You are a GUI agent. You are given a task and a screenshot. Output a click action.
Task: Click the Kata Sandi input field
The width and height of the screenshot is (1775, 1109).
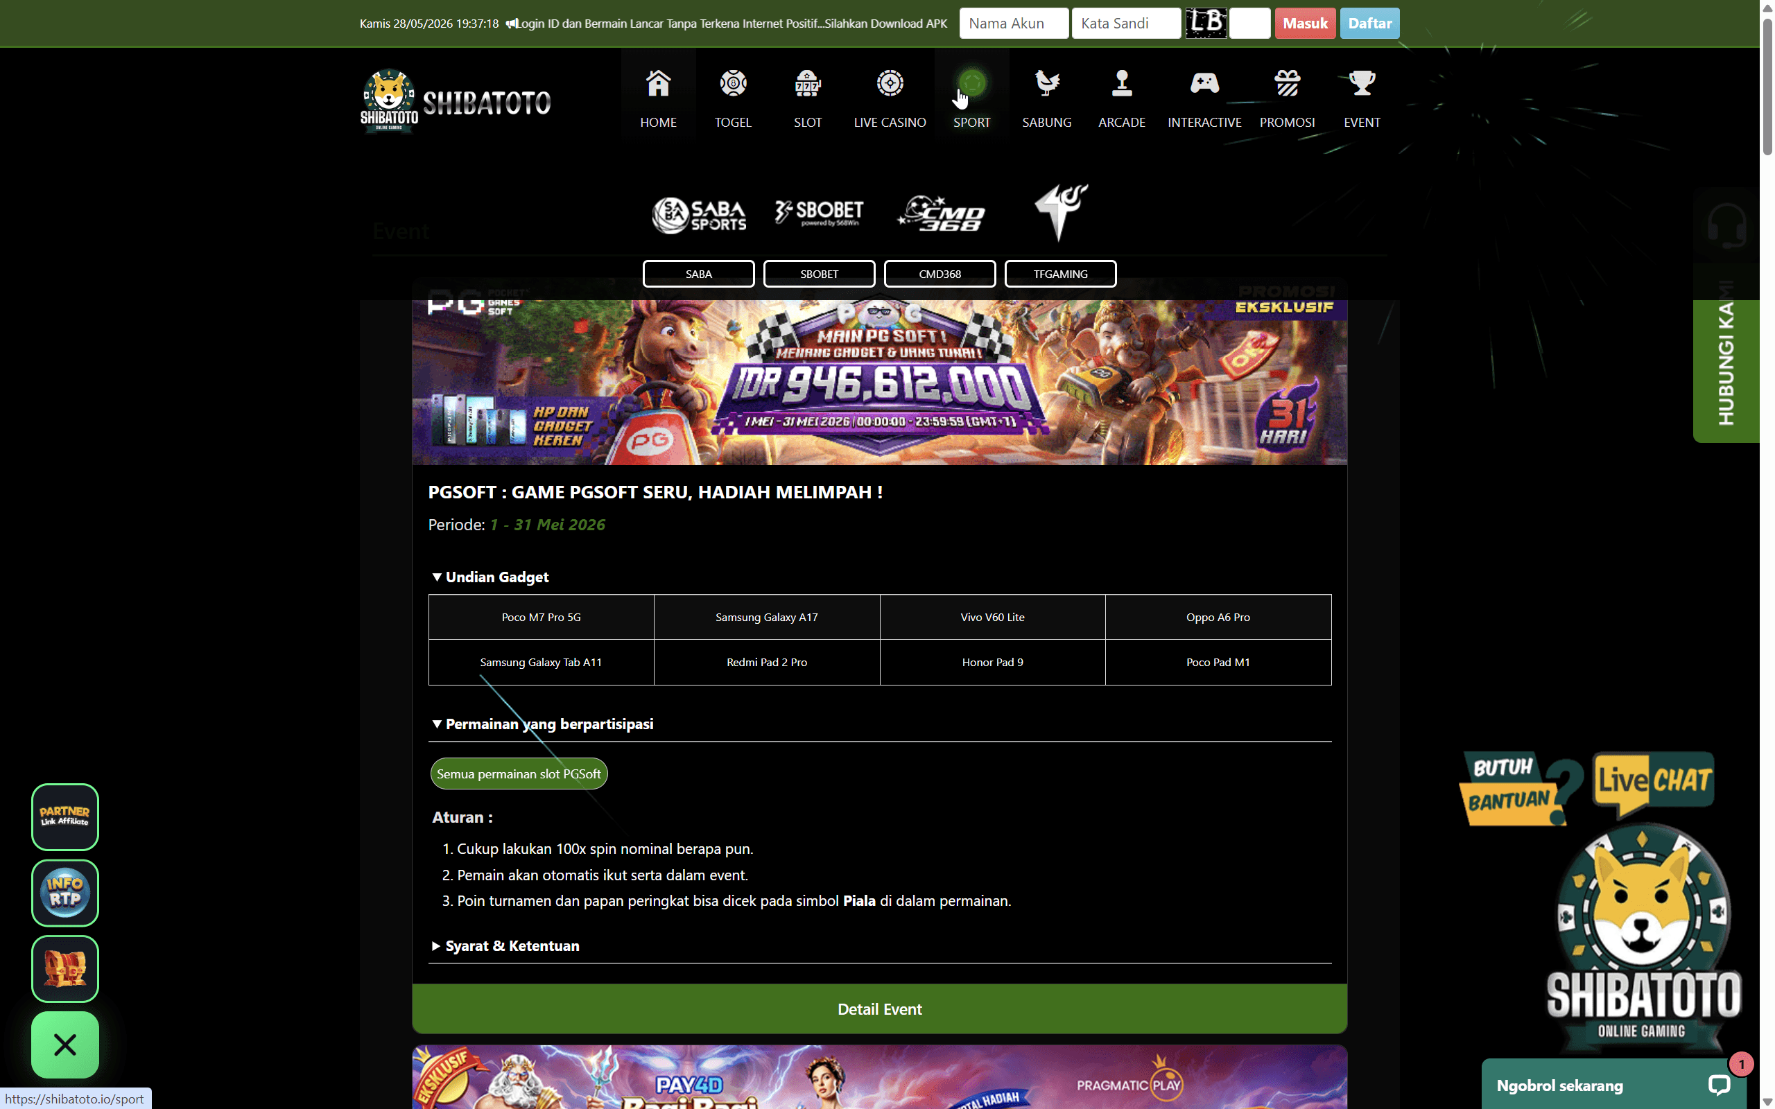(x=1126, y=24)
